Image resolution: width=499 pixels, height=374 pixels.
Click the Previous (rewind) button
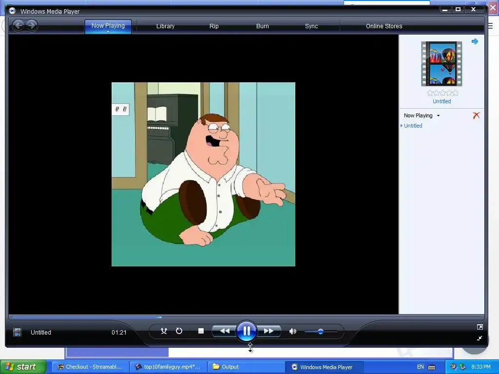(225, 331)
